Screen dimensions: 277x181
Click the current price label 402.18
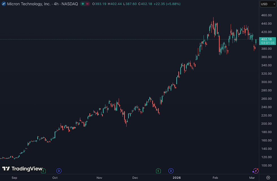[266, 39]
